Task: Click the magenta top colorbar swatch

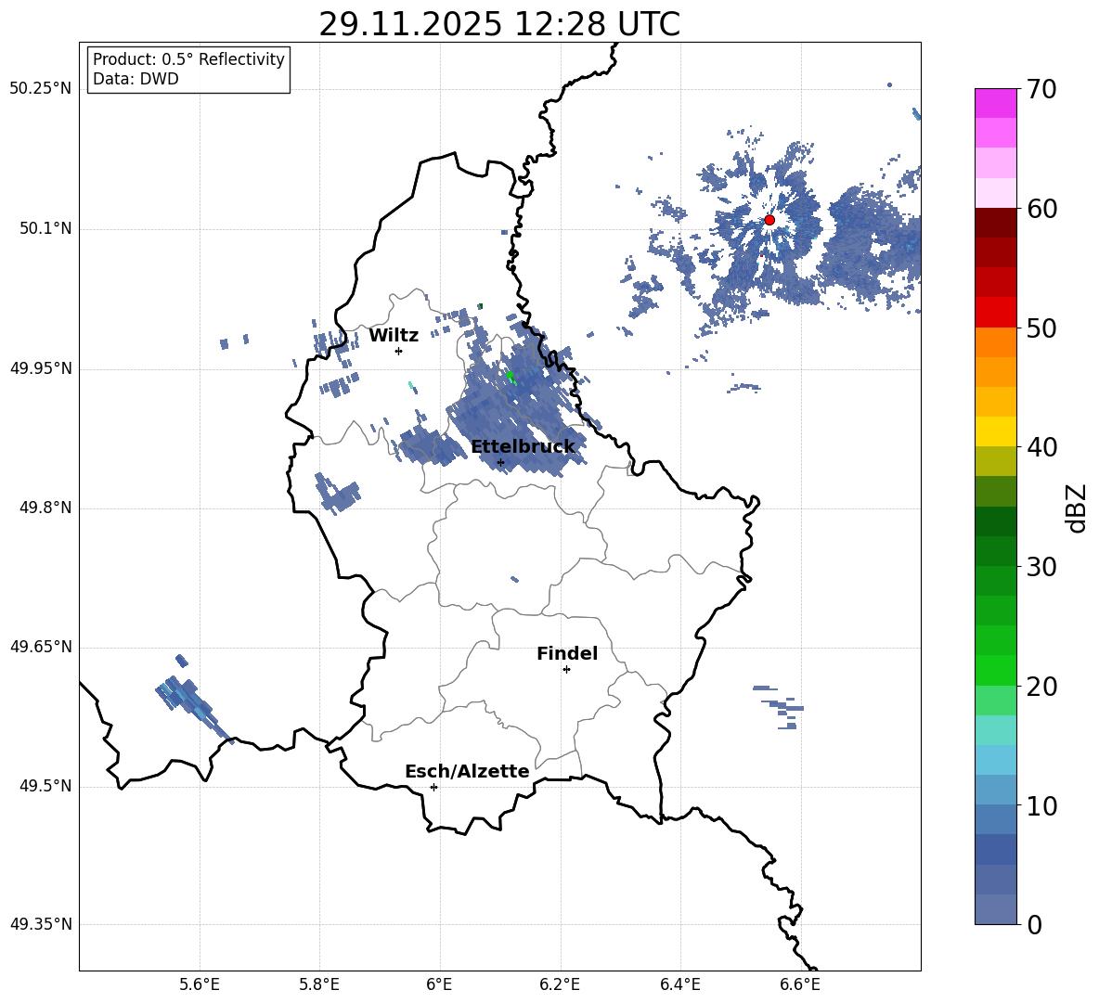Action: click(995, 103)
